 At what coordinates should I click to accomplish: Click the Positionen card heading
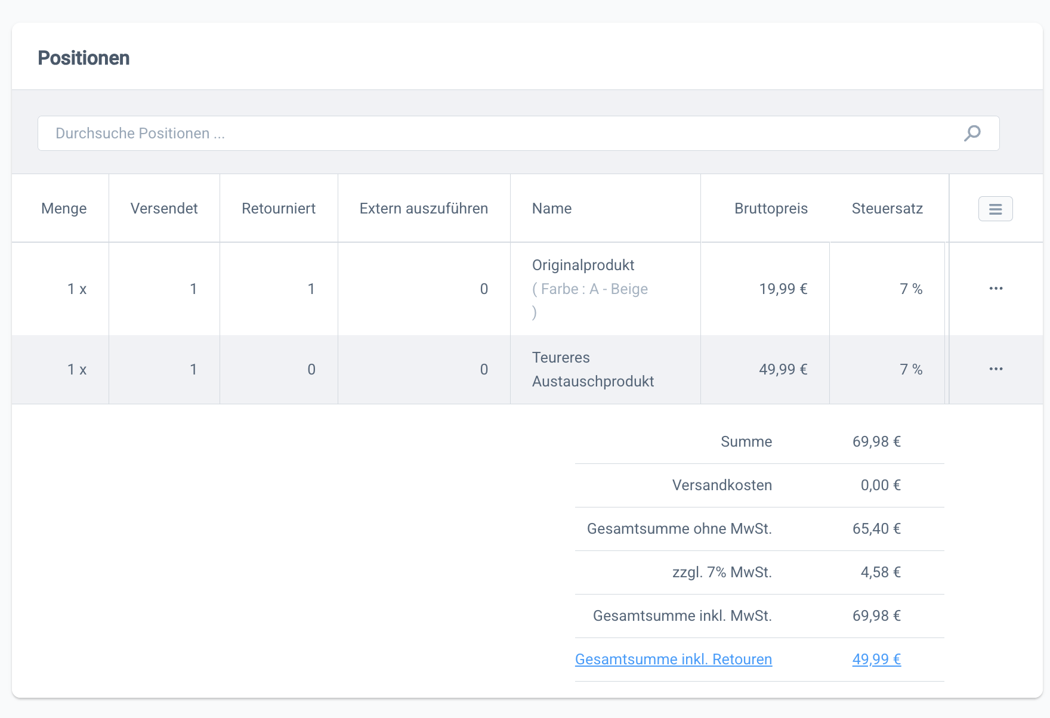(84, 58)
